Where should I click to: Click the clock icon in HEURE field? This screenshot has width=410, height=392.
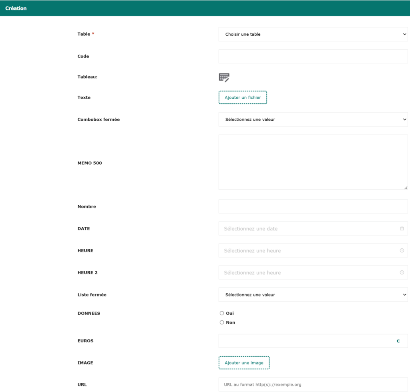[x=402, y=251]
